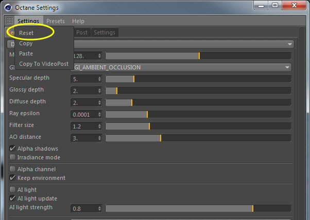Click the Cinema 4D logo icon in title bar

(8, 8)
